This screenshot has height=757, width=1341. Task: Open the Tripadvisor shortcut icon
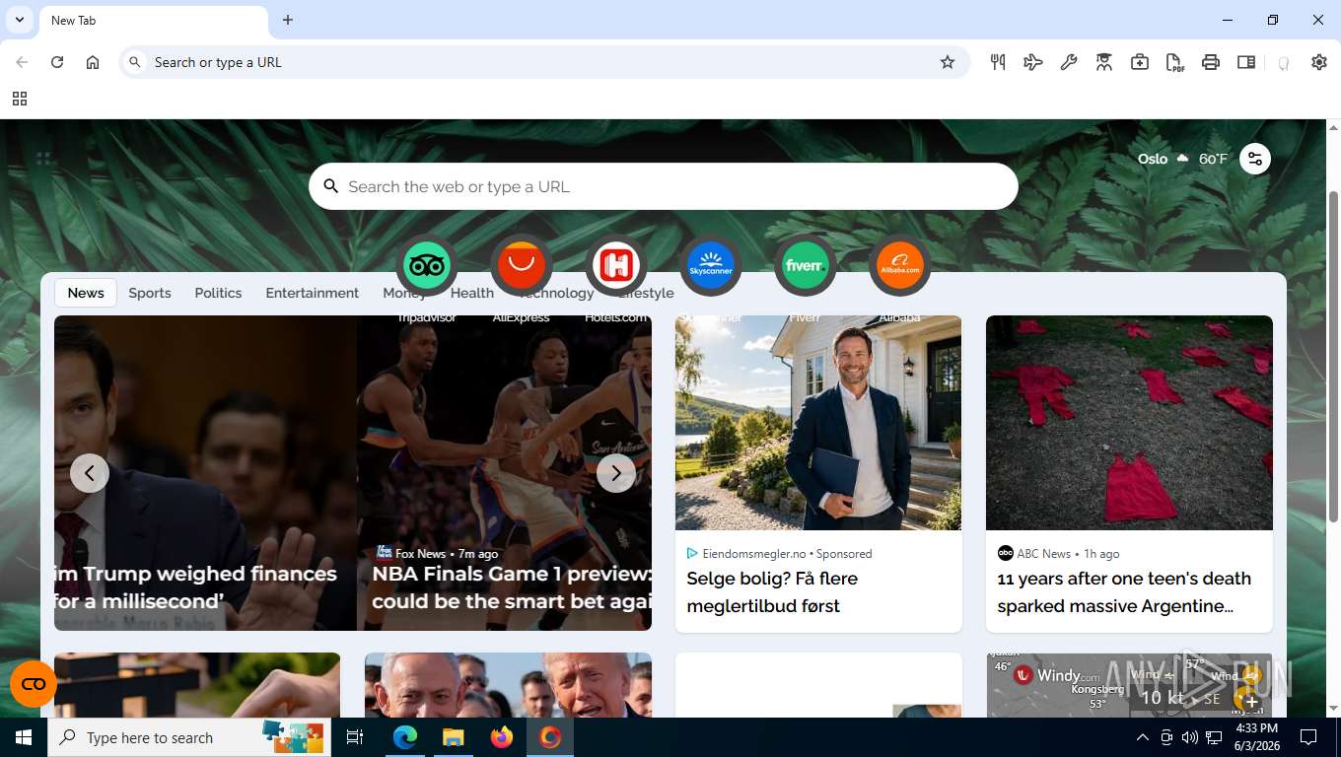427,265
